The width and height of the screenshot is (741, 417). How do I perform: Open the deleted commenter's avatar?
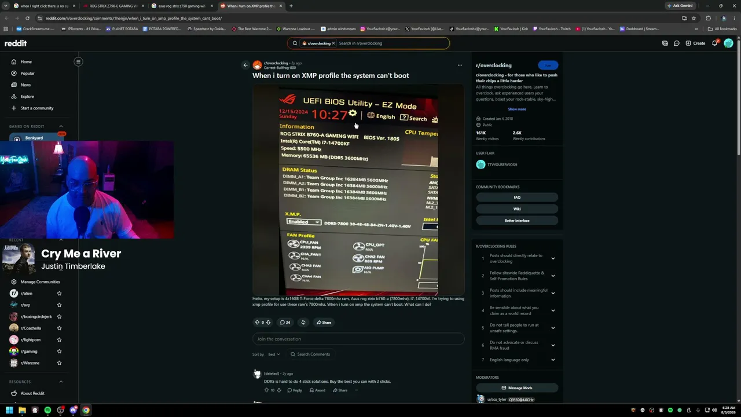point(257,374)
